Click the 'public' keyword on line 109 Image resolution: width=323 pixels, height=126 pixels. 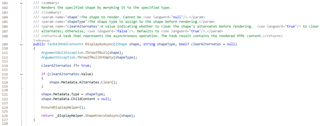tap(39, 44)
